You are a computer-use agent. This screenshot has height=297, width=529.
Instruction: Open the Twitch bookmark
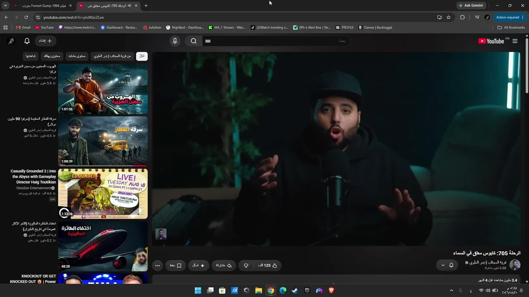pyautogui.click(x=77, y=28)
